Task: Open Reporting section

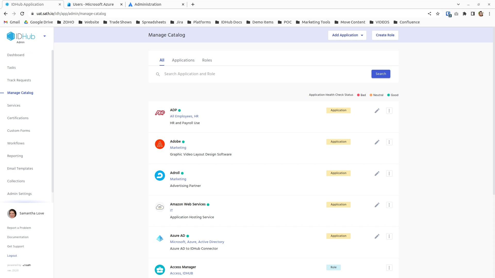Action: pos(15,156)
